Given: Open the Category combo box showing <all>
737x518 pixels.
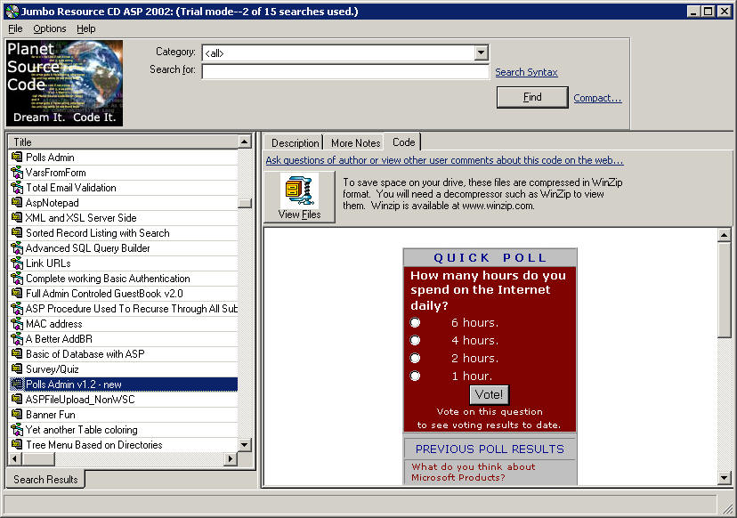Looking at the screenshot, I should coord(345,53).
